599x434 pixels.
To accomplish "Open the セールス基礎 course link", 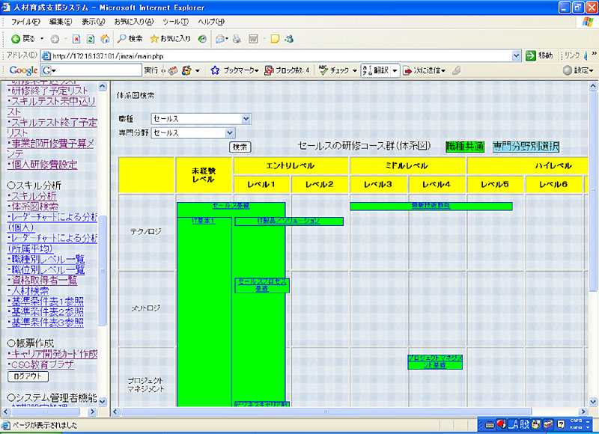I will coord(231,206).
